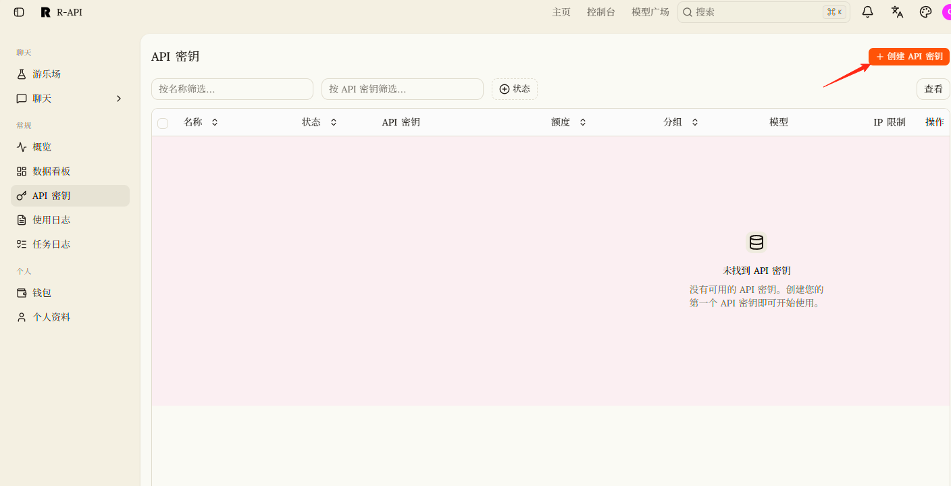Sort by 名称 column arrows
Screen dimensions: 951x486
pyautogui.click(x=215, y=122)
